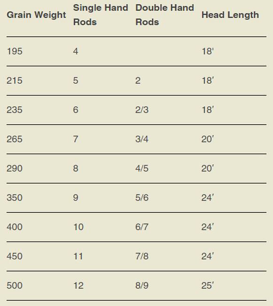
Task: Click single hand rod value 10
Action: (78, 227)
